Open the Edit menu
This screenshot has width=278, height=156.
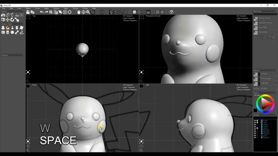[x=11, y=8]
